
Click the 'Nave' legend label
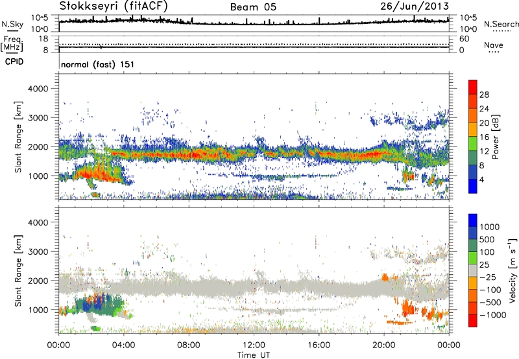tap(494, 45)
